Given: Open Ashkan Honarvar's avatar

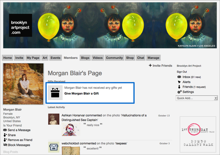Looking at the screenshot, I should pyautogui.click(x=54, y=119).
